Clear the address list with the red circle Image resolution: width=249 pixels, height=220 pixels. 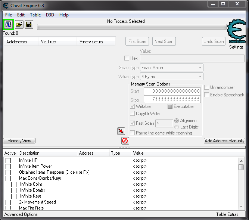pos(125,141)
